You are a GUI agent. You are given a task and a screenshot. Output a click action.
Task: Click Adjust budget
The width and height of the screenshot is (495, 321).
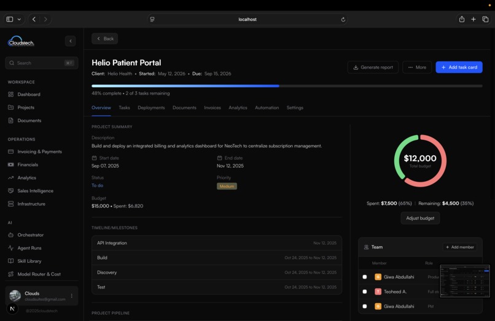(x=420, y=218)
